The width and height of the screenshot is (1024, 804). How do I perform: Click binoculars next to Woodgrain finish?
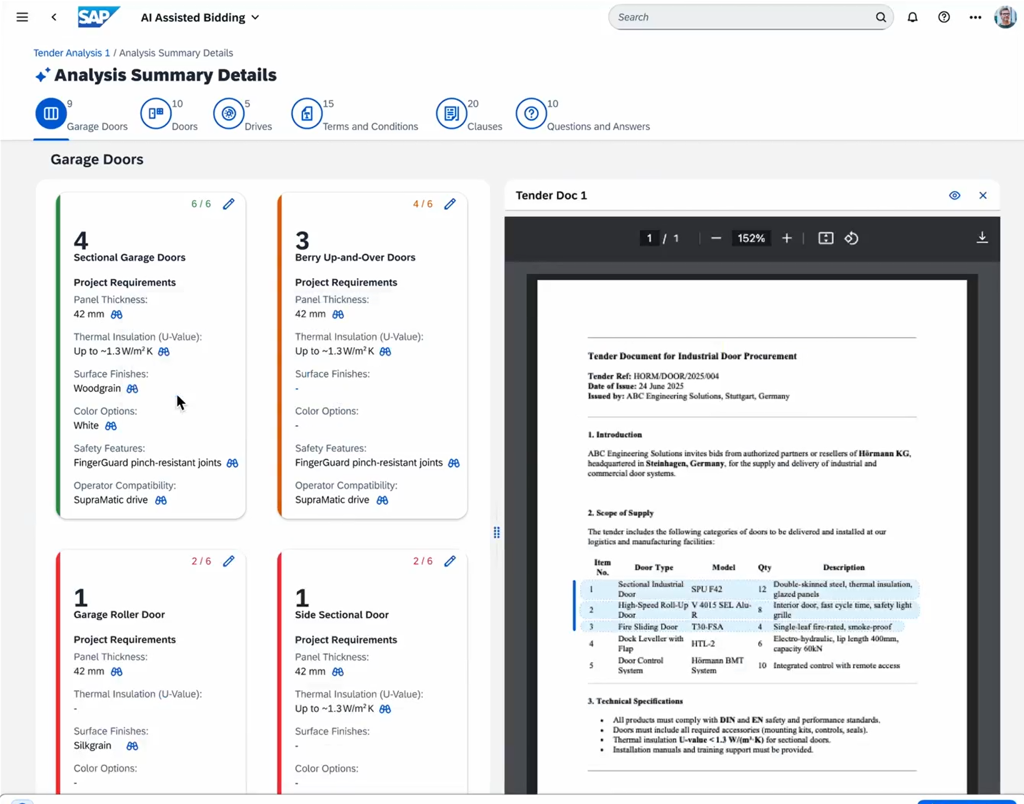click(132, 389)
